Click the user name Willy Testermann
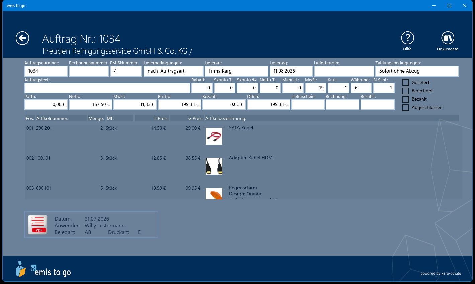The width and height of the screenshot is (475, 284). 105,226
